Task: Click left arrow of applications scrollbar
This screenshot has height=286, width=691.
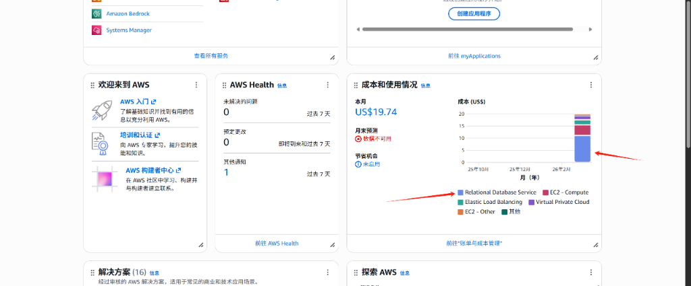Action: pos(358,30)
